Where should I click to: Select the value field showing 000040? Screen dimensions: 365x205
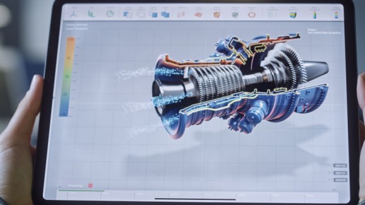(340, 180)
